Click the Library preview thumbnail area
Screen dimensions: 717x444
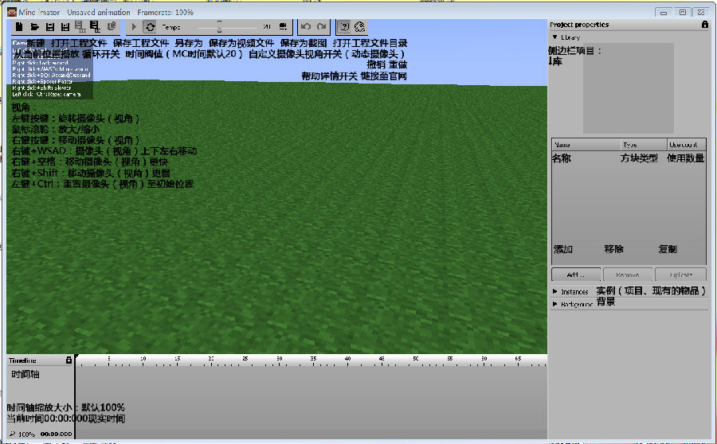coord(629,88)
